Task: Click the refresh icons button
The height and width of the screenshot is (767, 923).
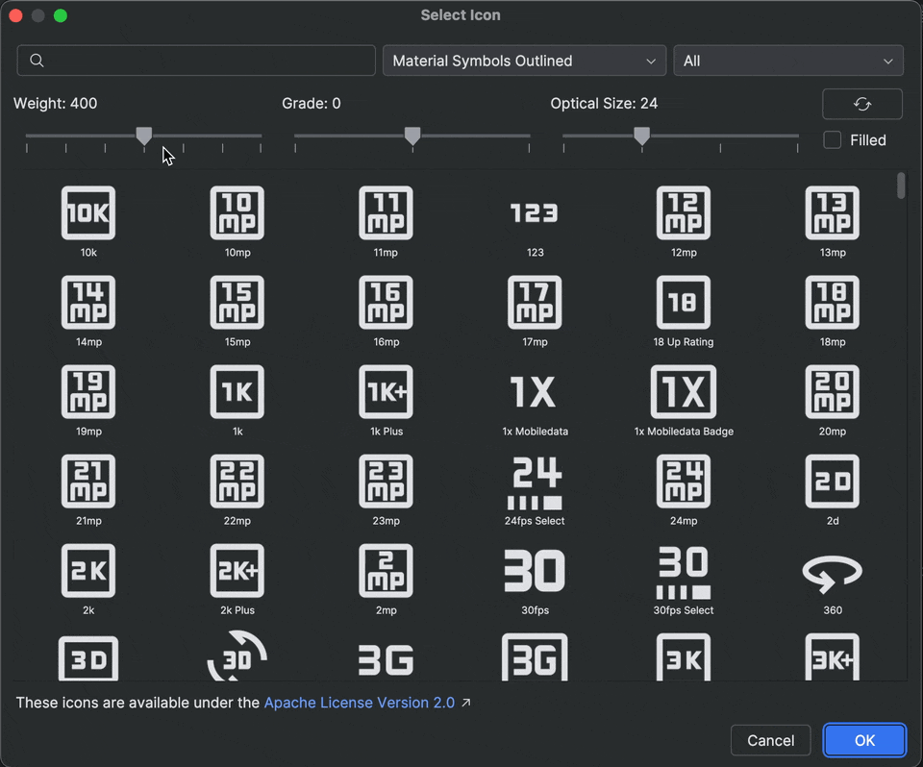Action: pyautogui.click(x=862, y=104)
